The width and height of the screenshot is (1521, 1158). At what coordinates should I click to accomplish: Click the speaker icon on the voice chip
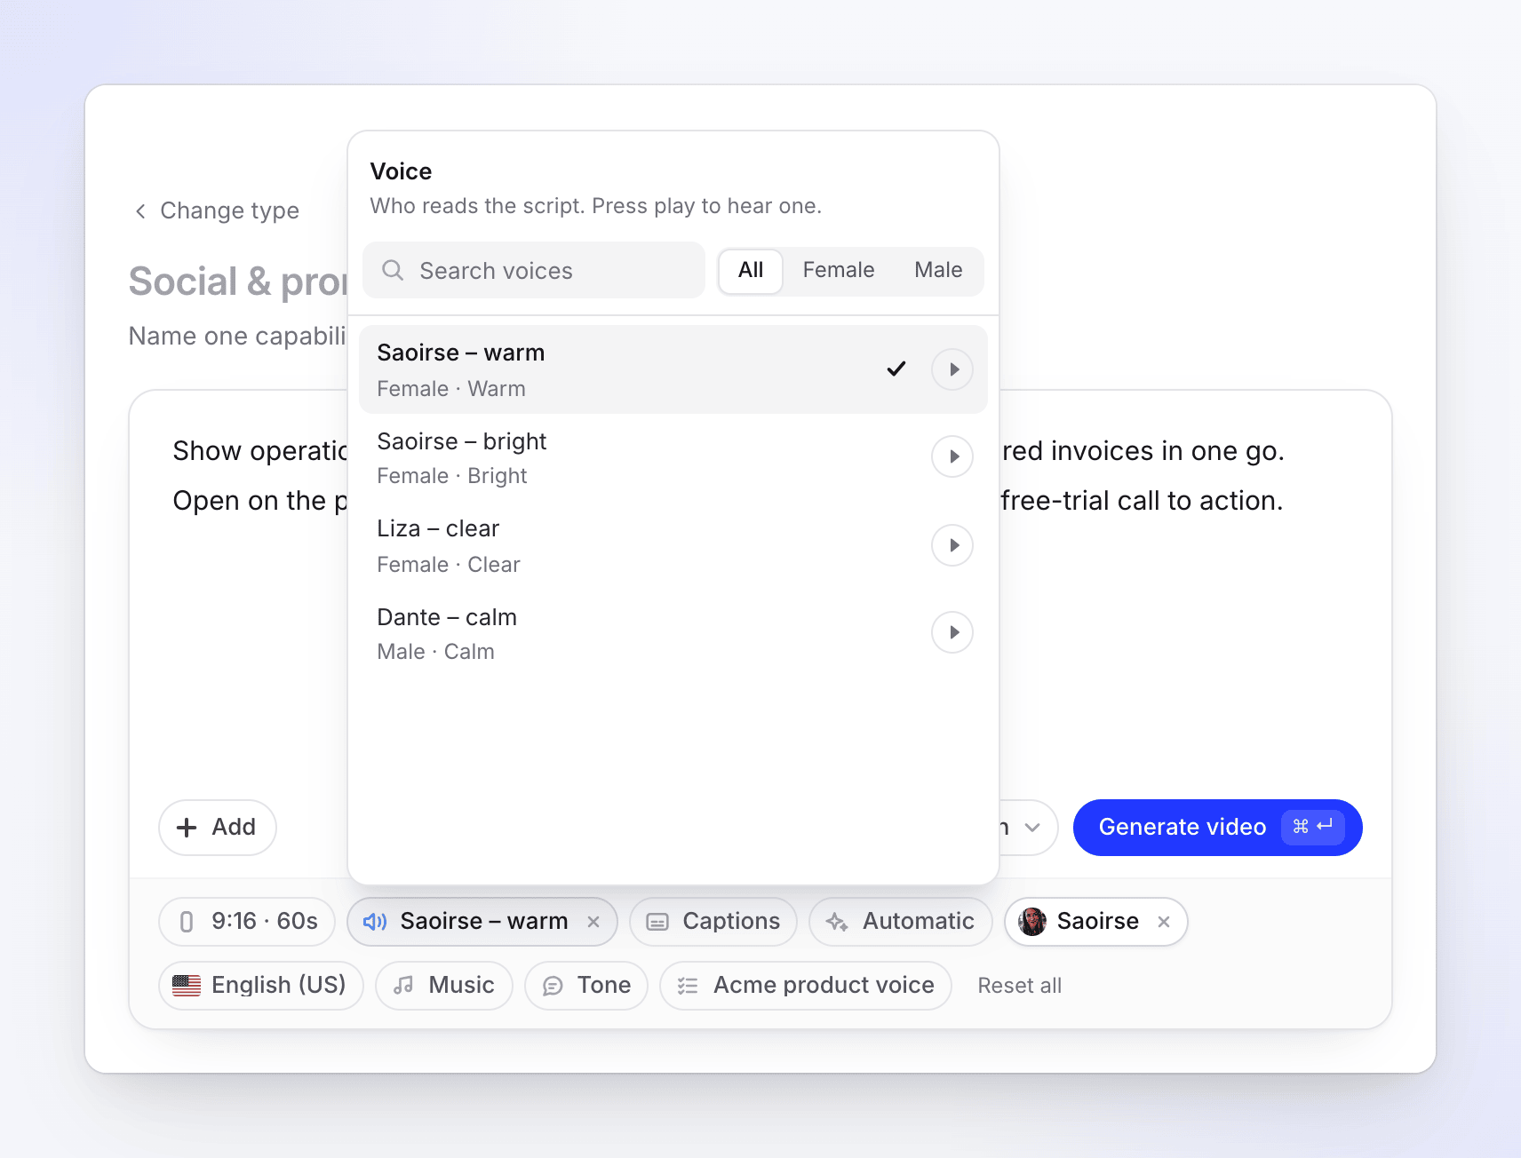(x=375, y=922)
